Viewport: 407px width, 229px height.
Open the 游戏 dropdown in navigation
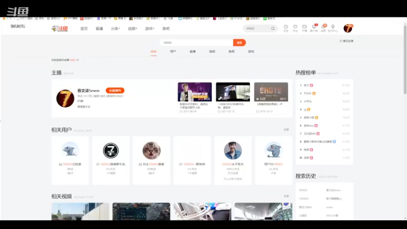pos(150,28)
